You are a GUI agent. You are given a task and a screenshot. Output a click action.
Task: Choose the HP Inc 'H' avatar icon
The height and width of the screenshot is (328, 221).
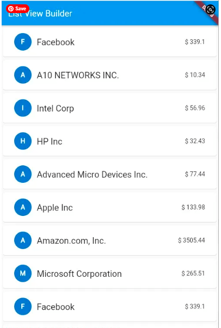[23, 141]
